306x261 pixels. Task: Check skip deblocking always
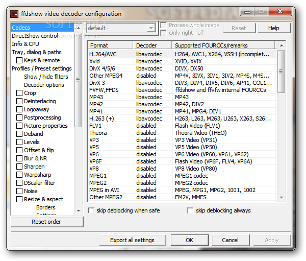[x=190, y=210]
